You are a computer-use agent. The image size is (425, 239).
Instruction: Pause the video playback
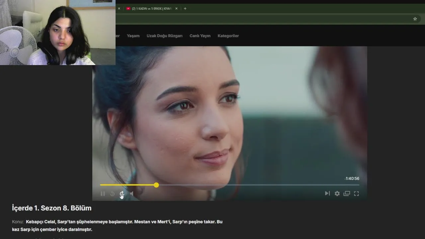pos(103,194)
